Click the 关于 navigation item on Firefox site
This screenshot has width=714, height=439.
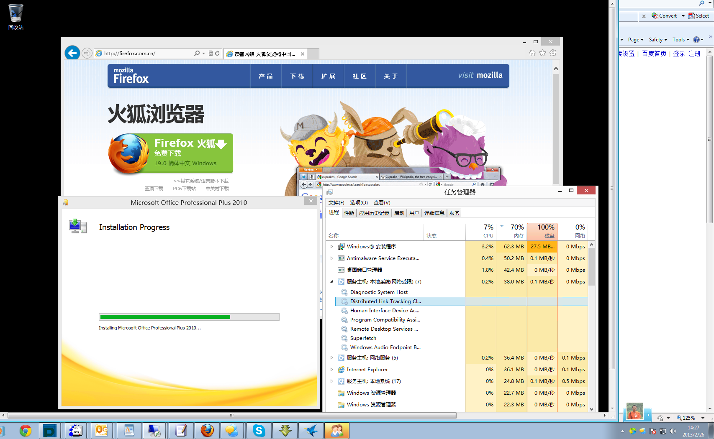coord(391,76)
